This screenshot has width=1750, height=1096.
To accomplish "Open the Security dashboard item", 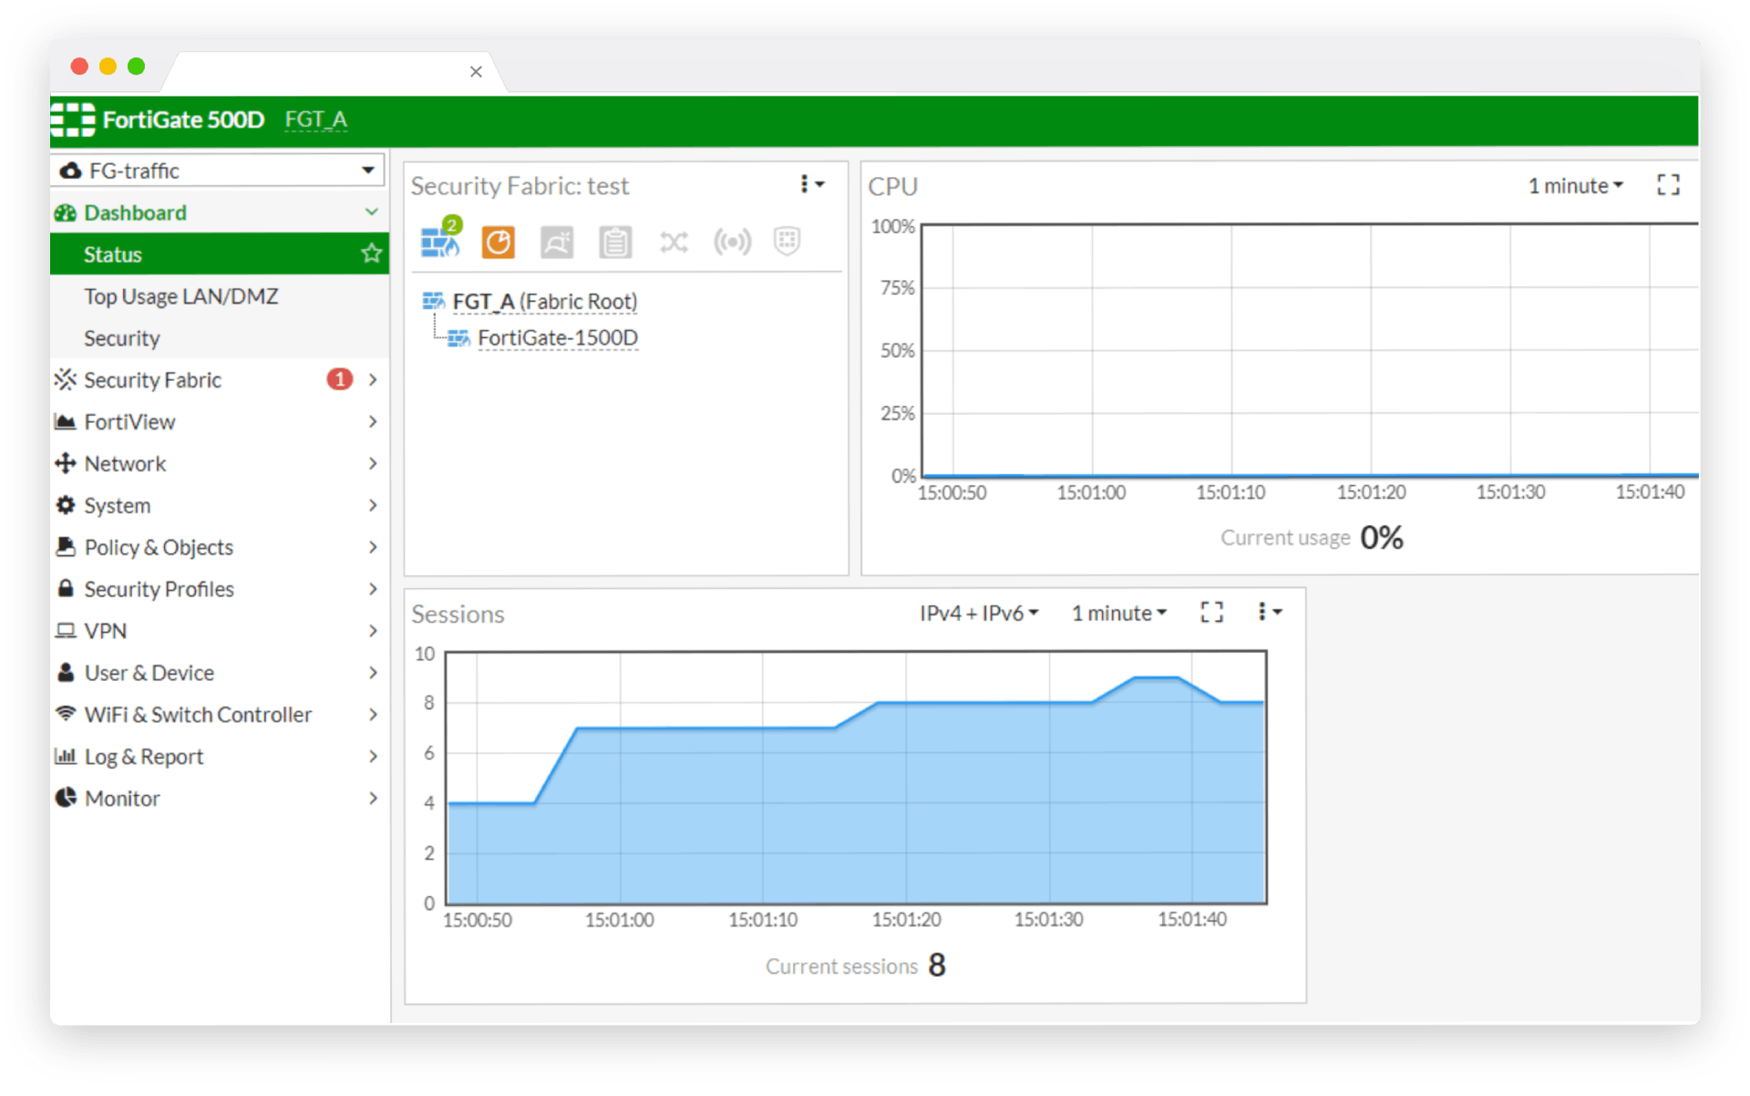I will (220, 338).
